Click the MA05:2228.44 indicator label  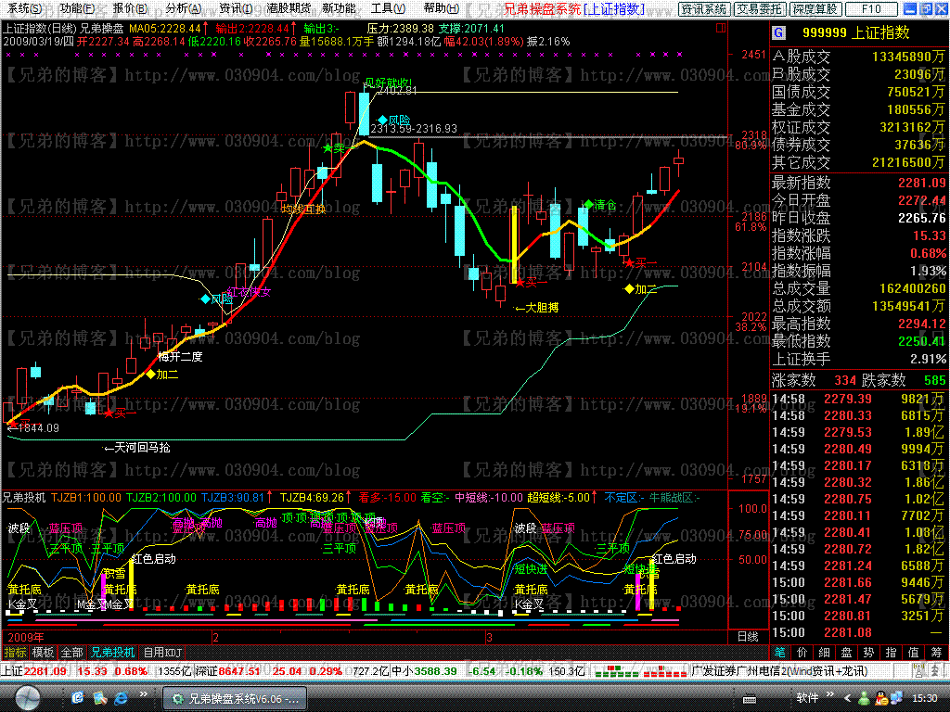click(x=165, y=29)
